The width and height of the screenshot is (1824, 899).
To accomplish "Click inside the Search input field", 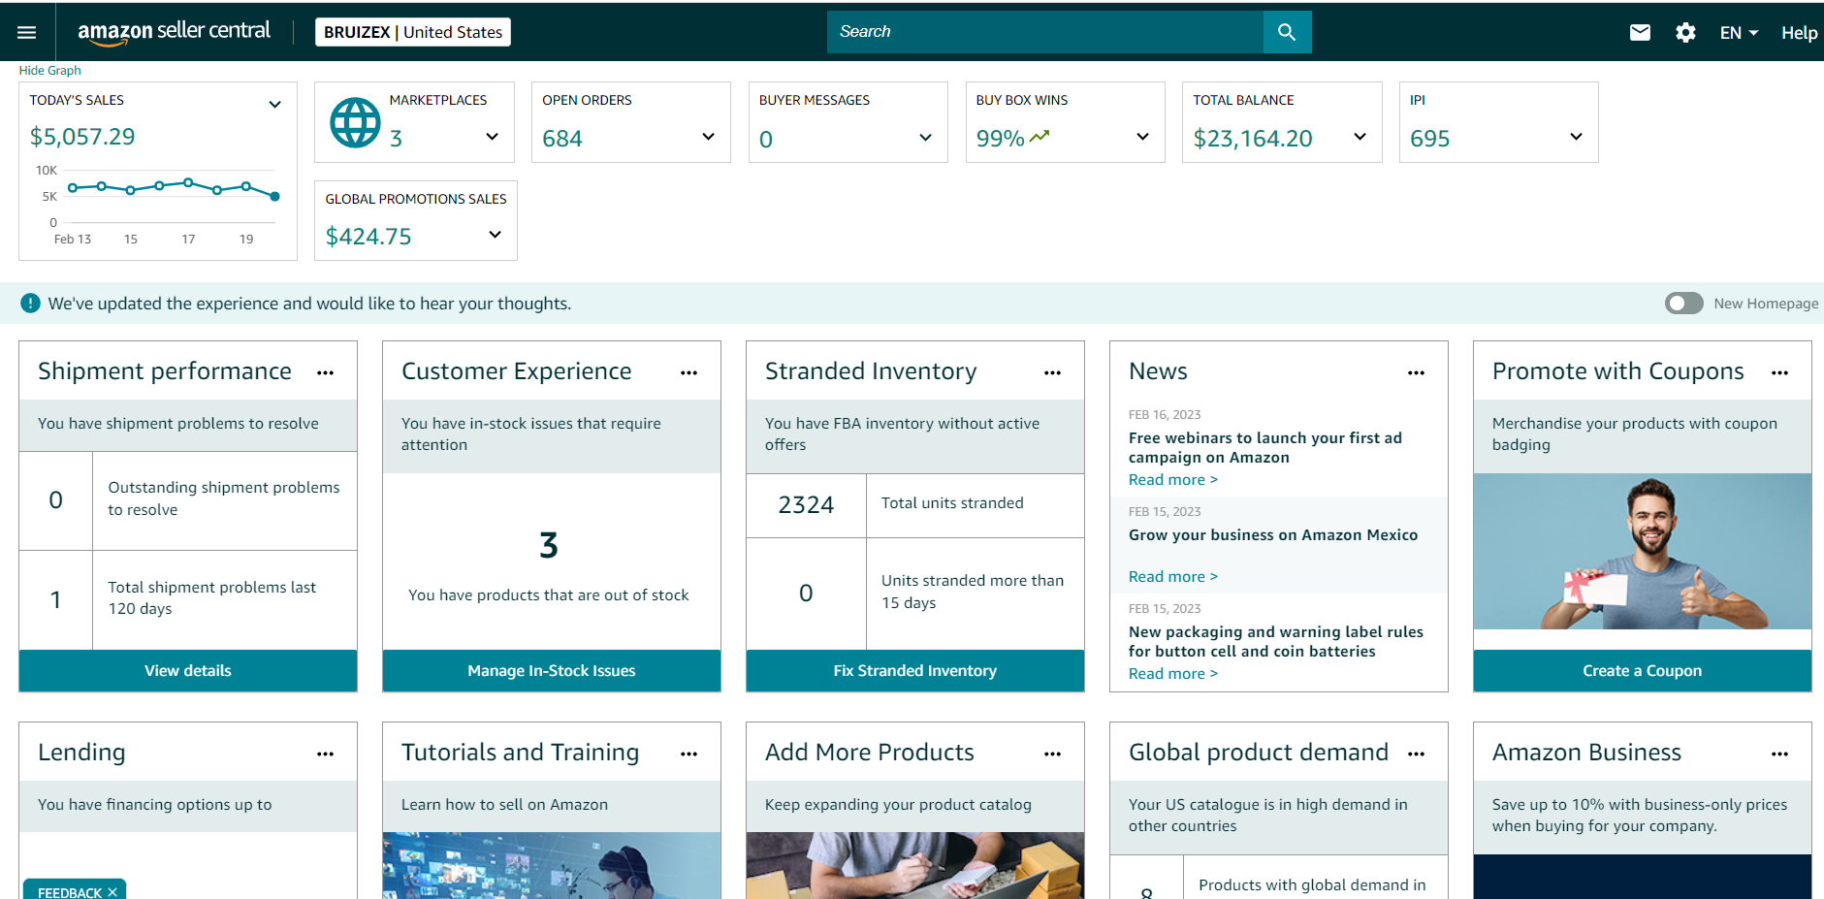I will (1045, 32).
